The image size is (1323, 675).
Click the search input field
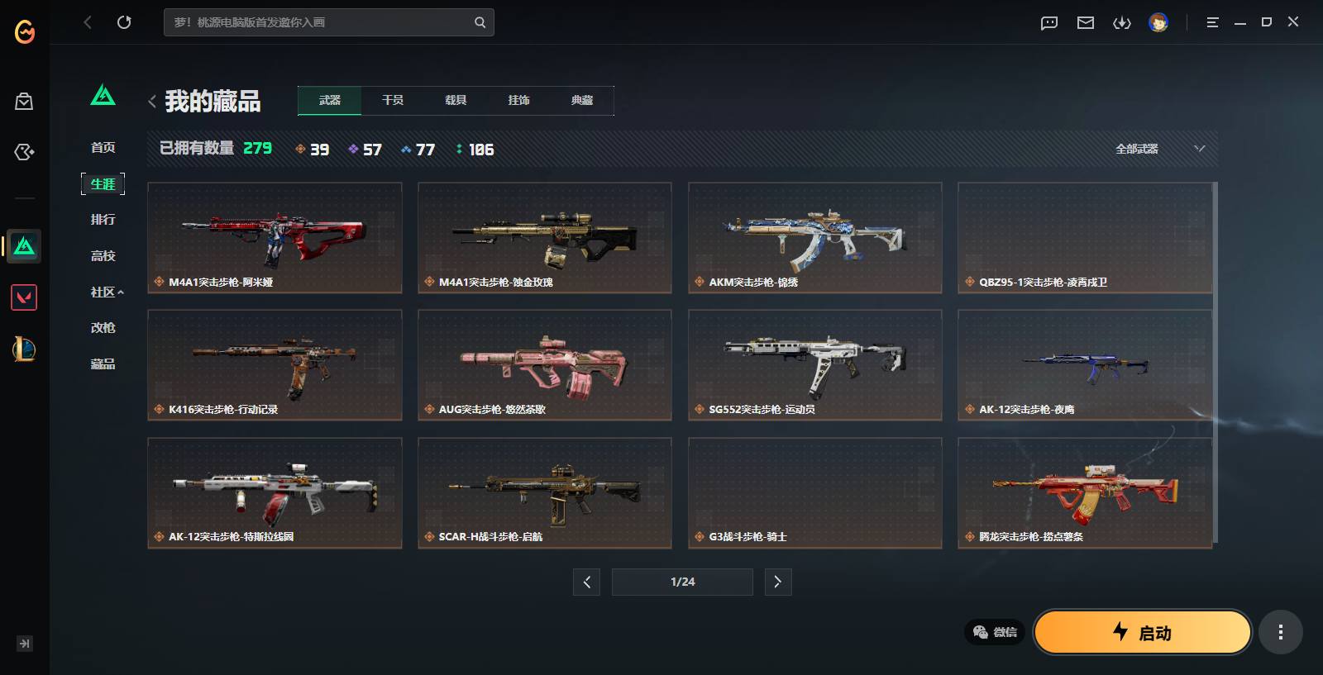pos(329,22)
